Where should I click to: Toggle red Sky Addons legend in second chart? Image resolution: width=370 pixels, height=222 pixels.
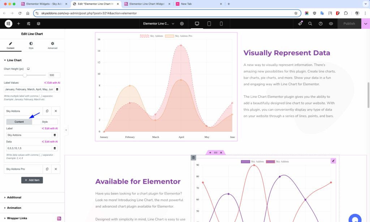pos(277,162)
